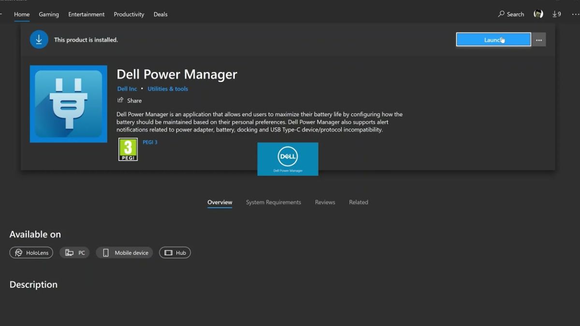Open the Dell Inc publisher link
This screenshot has height=326, width=580.
point(127,89)
